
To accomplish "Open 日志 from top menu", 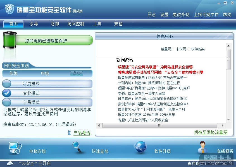I will 152,14.
